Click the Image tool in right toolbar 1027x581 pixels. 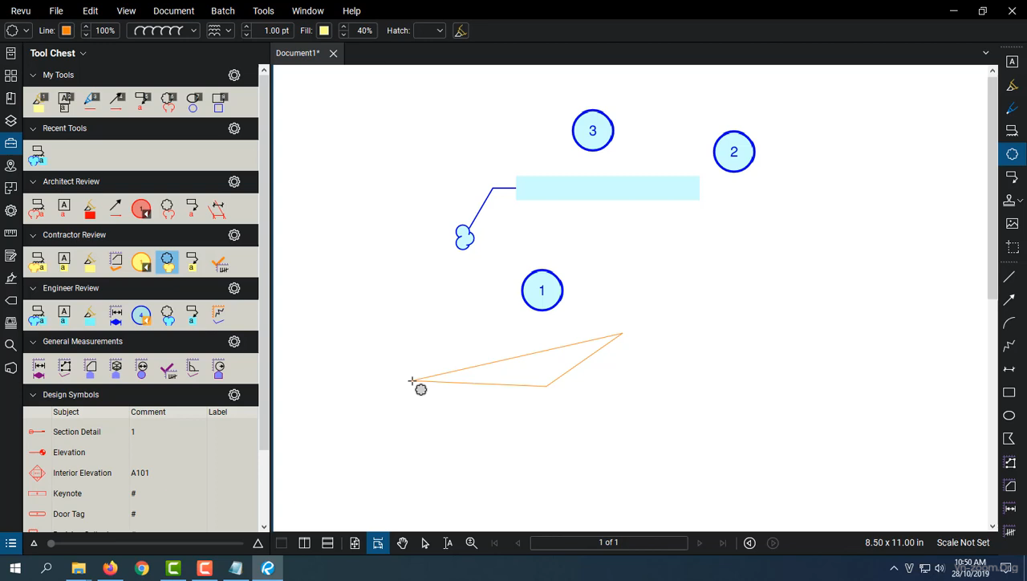[1012, 224]
